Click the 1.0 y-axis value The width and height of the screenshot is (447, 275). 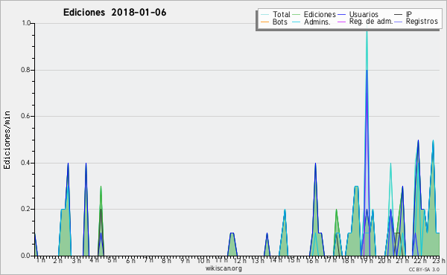(26, 23)
